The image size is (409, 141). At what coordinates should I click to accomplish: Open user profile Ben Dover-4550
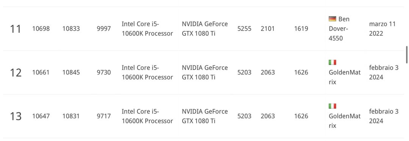pyautogui.click(x=339, y=29)
